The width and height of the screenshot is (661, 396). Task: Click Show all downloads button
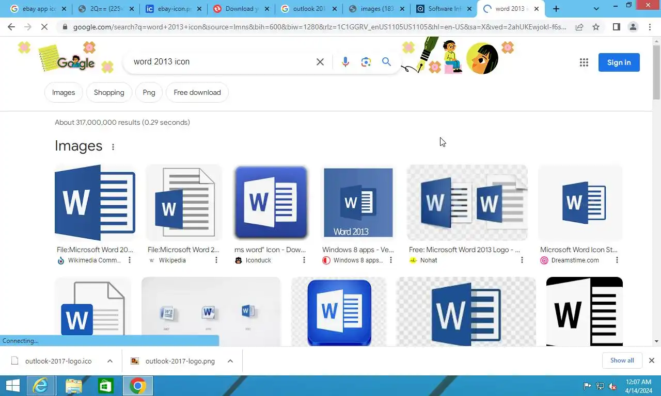coord(622,360)
